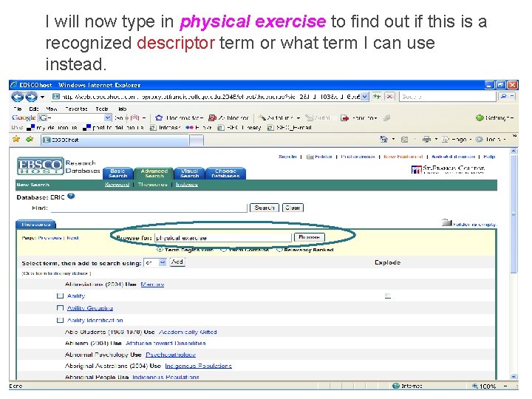Click the Browse button
Viewport: 532px width, 399px height.
point(310,237)
